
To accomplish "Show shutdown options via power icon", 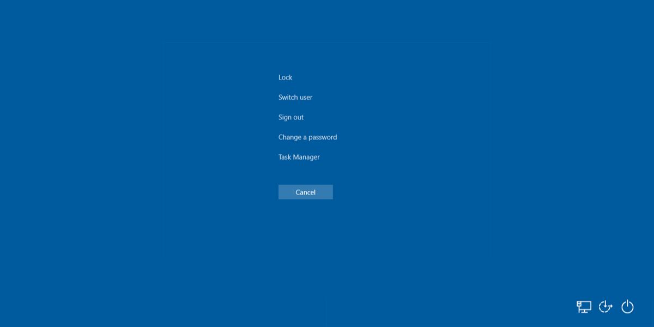I will pyautogui.click(x=627, y=307).
